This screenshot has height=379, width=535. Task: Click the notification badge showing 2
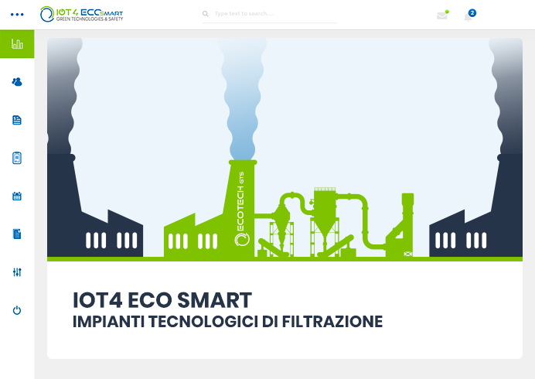click(472, 13)
